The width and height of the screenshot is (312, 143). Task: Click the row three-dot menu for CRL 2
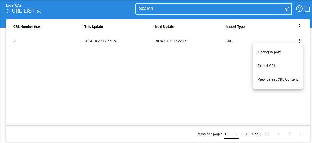299,41
